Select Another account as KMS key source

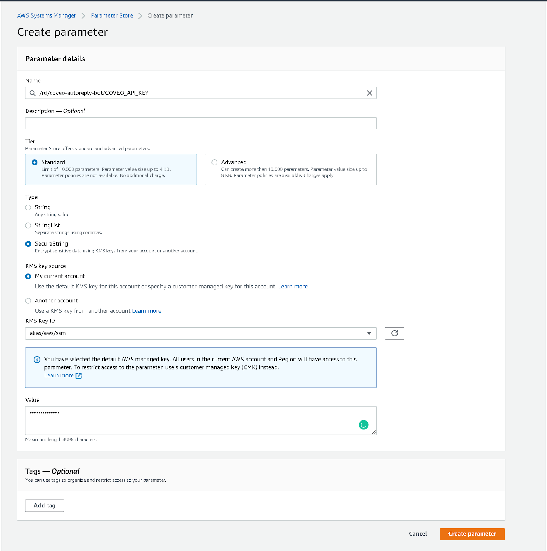[x=28, y=301]
